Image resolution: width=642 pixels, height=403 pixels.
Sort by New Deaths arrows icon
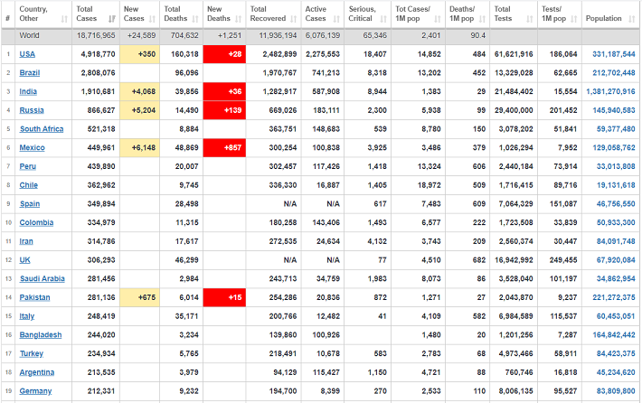point(239,19)
